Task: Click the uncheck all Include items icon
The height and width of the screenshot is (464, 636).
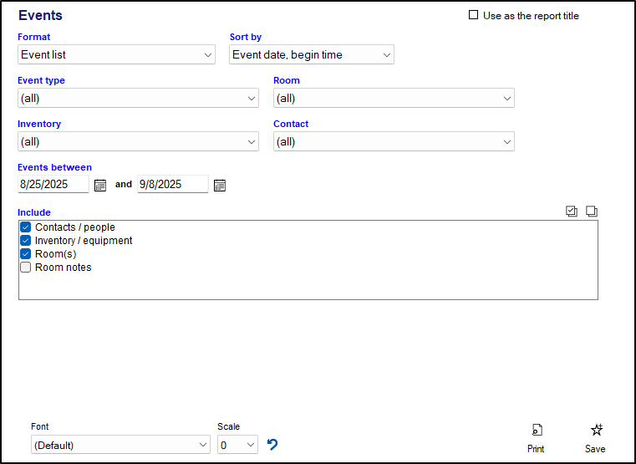Action: [x=592, y=212]
